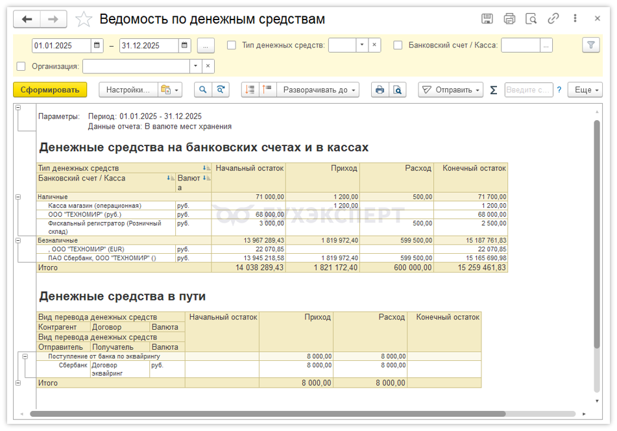This screenshot has height=431, width=617.
Task: Open the Настройки... button
Action: click(127, 90)
